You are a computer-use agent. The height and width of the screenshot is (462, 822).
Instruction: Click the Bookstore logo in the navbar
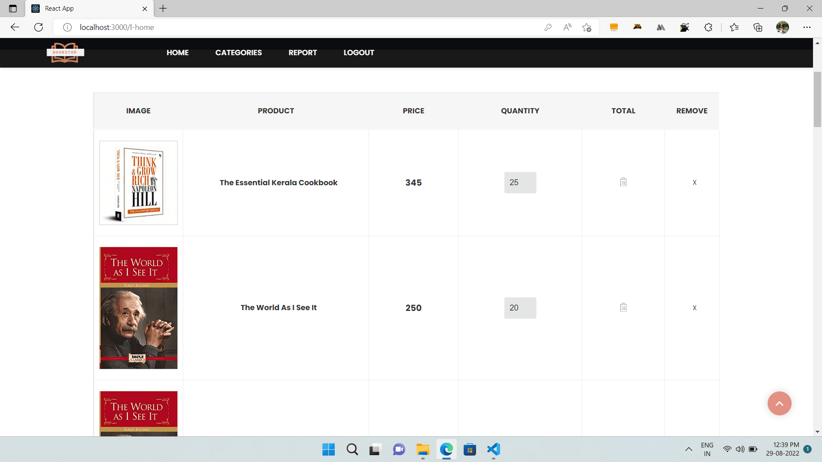pyautogui.click(x=65, y=53)
